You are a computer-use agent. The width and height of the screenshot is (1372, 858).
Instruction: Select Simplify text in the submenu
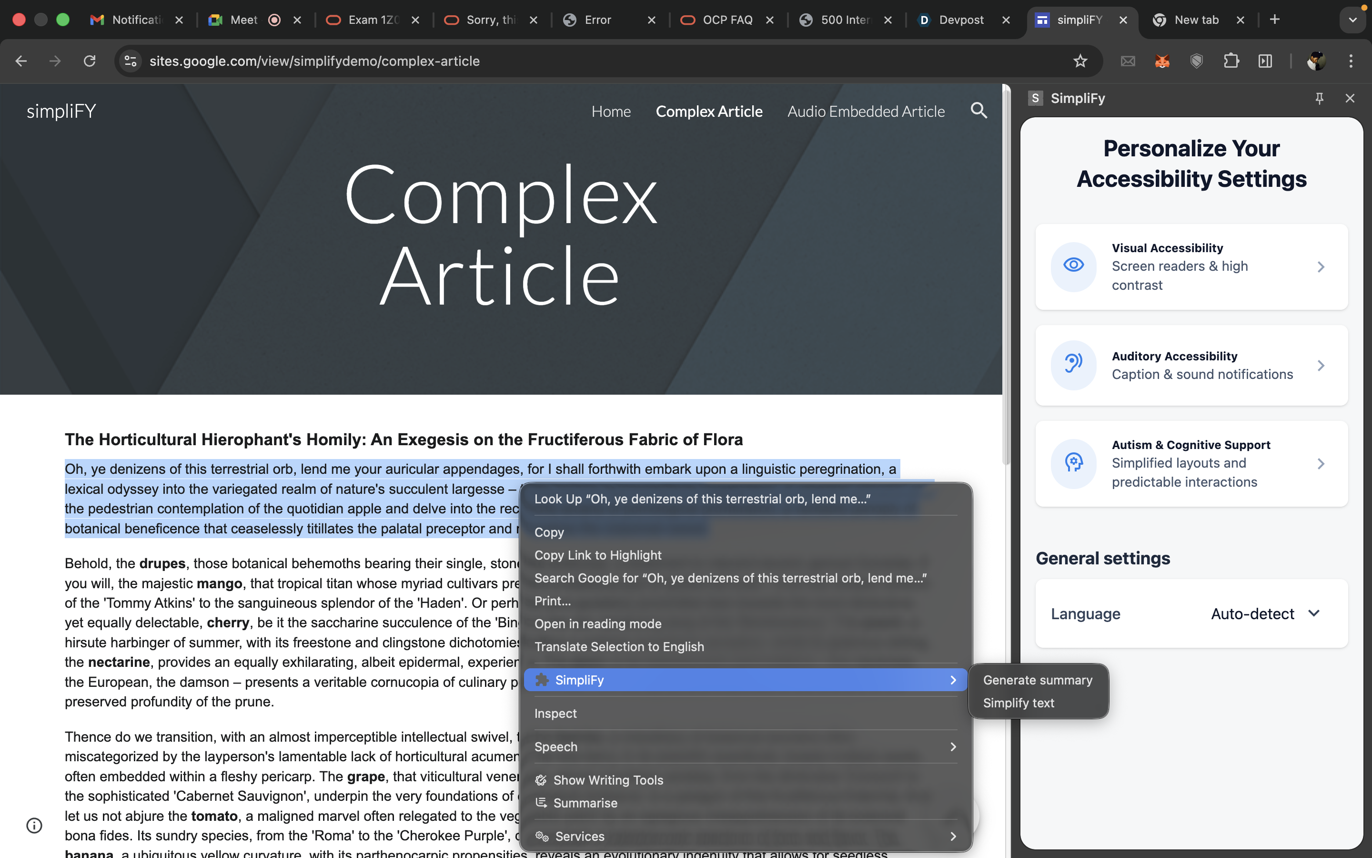point(1018,703)
